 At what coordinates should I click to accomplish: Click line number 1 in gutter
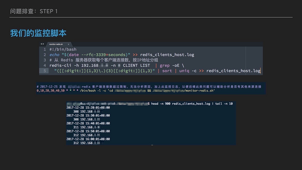(x=45, y=49)
